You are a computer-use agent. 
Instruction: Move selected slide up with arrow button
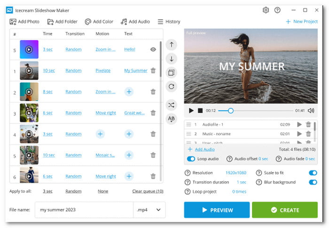coord(172,45)
